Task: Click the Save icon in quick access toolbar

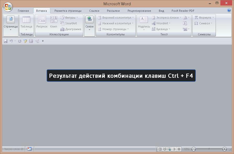Action: tap(6, 41)
